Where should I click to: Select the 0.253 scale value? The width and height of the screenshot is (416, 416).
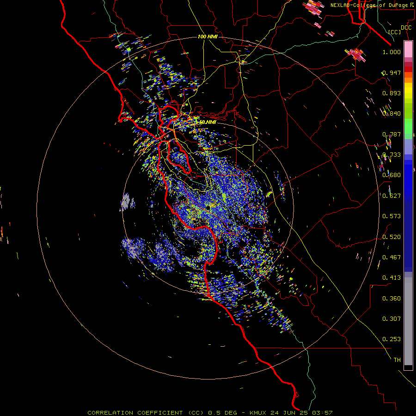pos(392,339)
